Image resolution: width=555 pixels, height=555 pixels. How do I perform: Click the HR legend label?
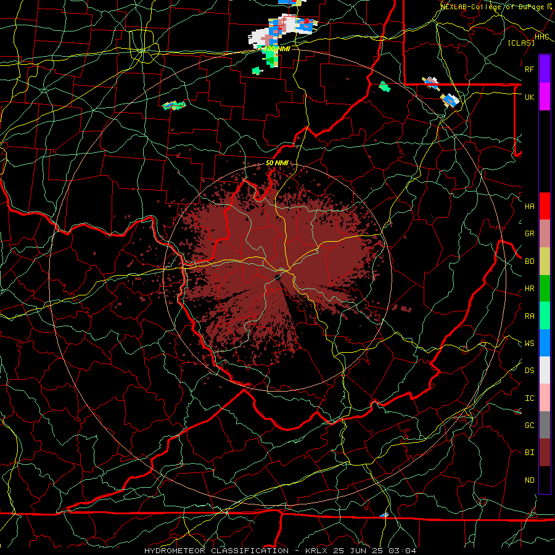point(530,289)
